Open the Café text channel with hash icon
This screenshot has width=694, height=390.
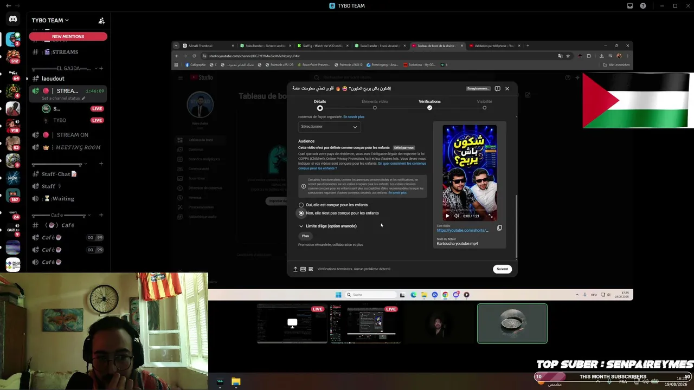coord(68,225)
